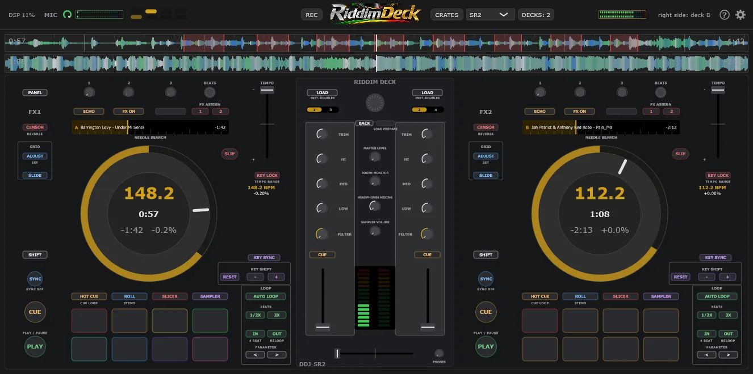
Task: Click the right deck MID knob
Action: click(x=427, y=184)
